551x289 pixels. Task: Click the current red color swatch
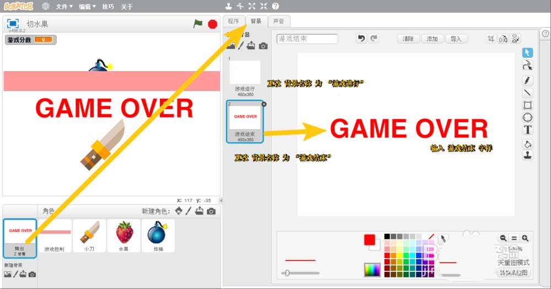pyautogui.click(x=369, y=240)
